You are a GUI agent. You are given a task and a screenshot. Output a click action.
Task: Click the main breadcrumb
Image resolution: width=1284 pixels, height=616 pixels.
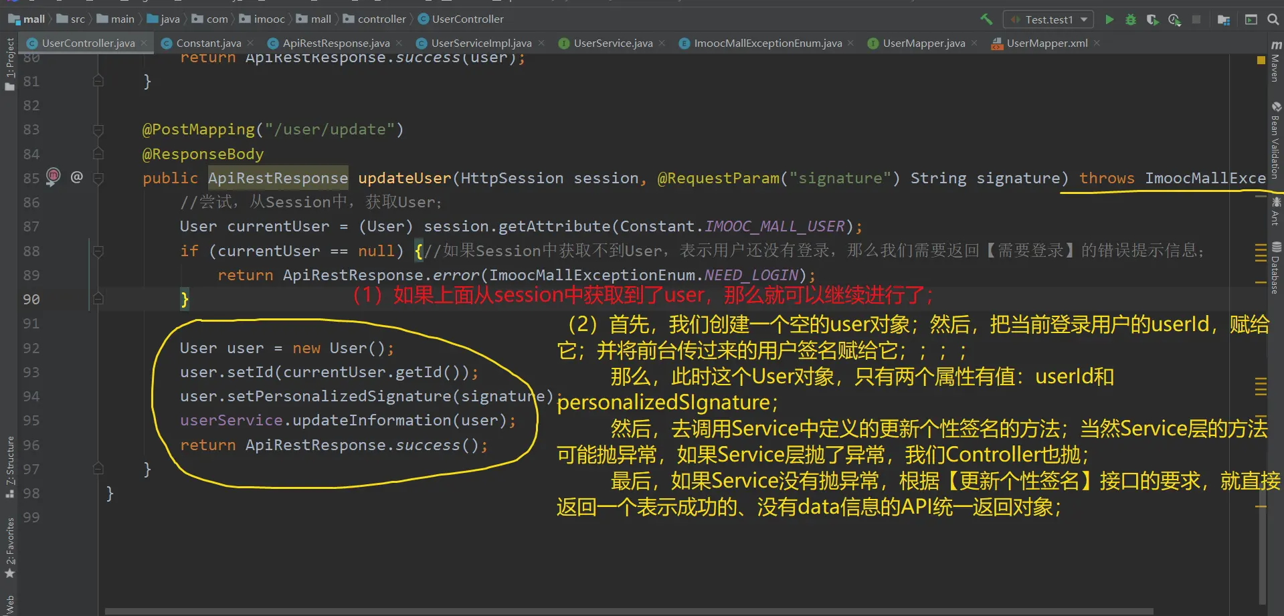[116, 19]
